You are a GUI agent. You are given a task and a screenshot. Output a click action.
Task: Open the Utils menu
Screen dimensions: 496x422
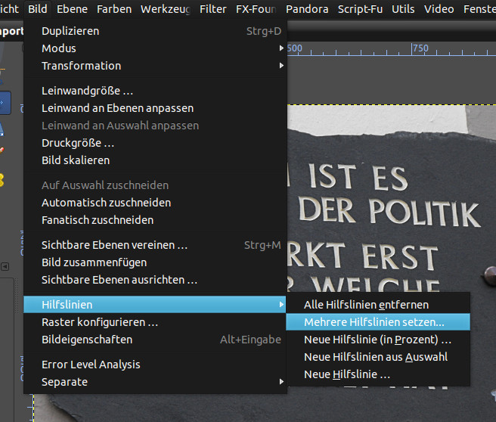pyautogui.click(x=403, y=9)
